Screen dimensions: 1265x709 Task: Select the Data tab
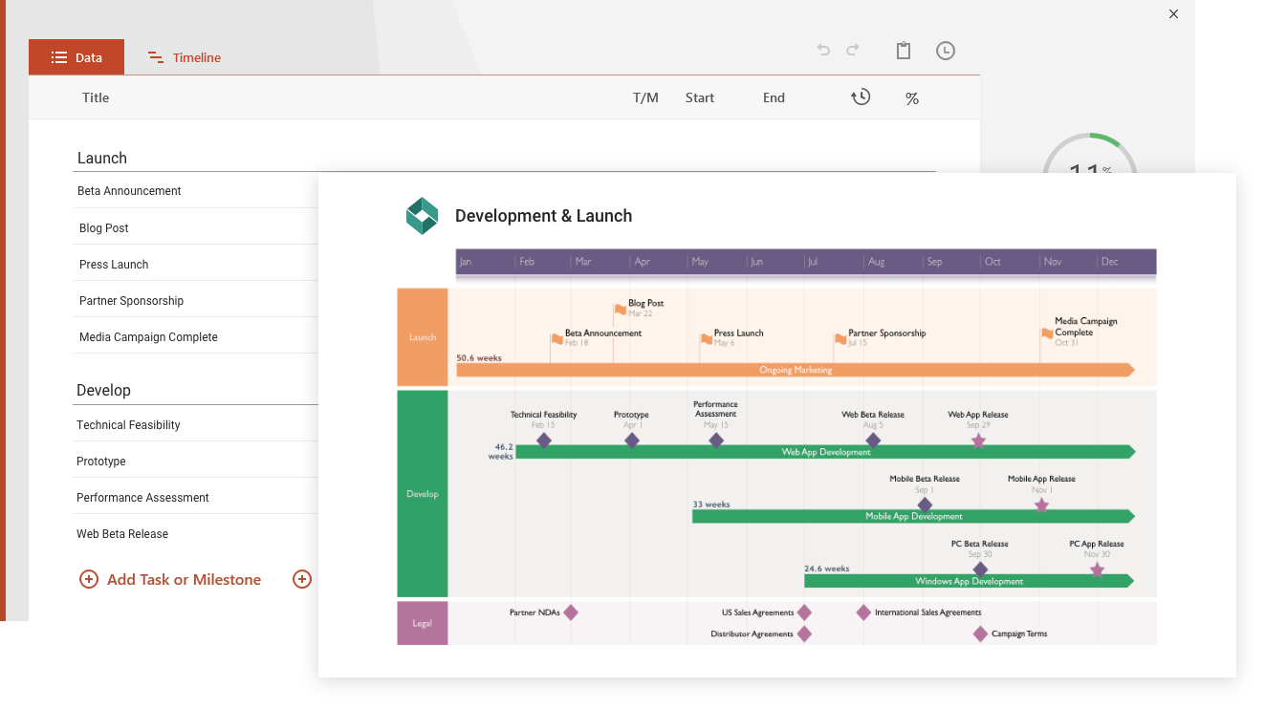click(x=76, y=56)
